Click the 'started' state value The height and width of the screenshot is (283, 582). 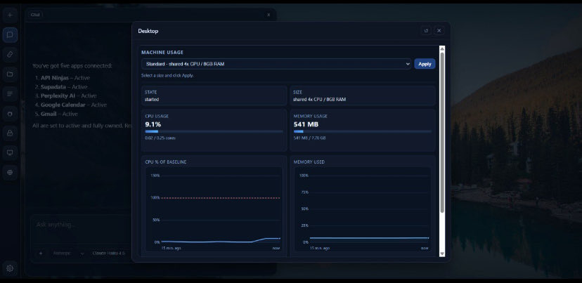point(152,100)
